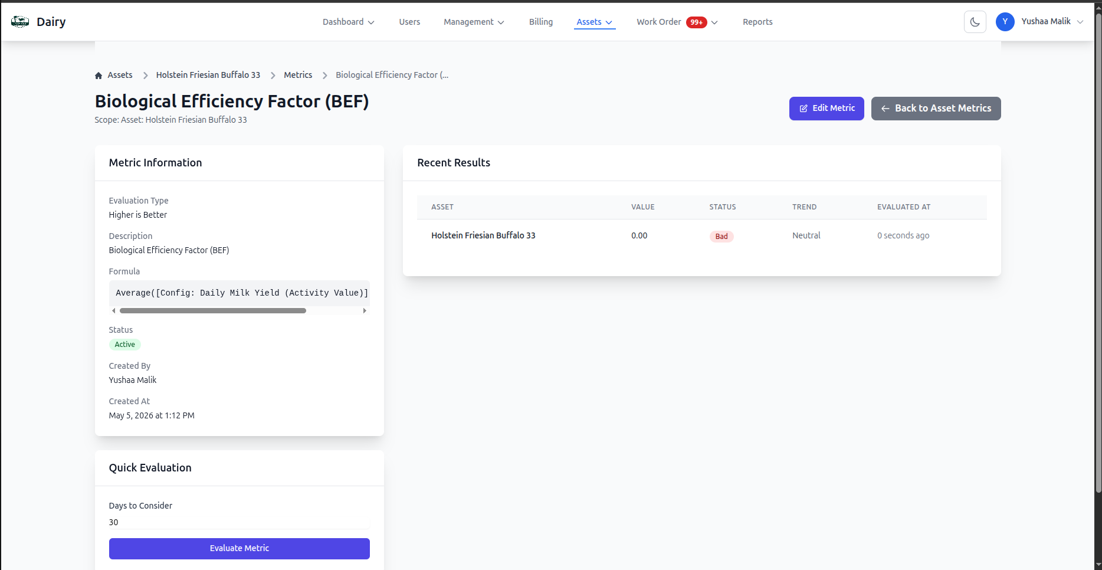This screenshot has width=1102, height=570.
Task: Expand the Assets dropdown chevron
Action: (x=609, y=22)
